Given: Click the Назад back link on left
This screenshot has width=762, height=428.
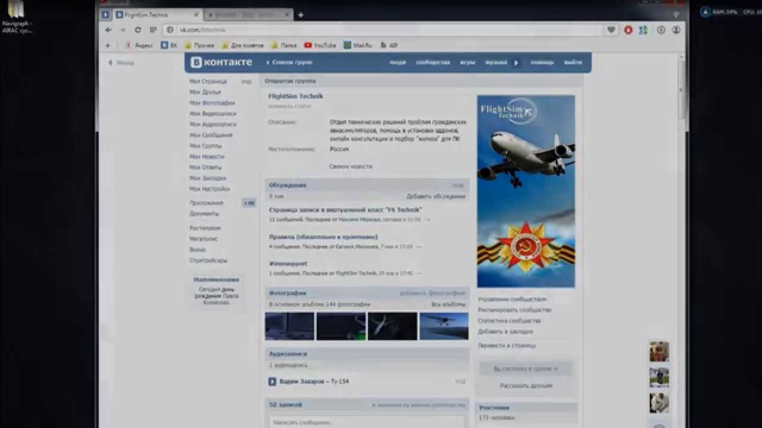Looking at the screenshot, I should tap(121, 62).
